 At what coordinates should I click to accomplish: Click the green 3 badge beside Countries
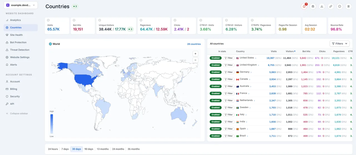75,6
